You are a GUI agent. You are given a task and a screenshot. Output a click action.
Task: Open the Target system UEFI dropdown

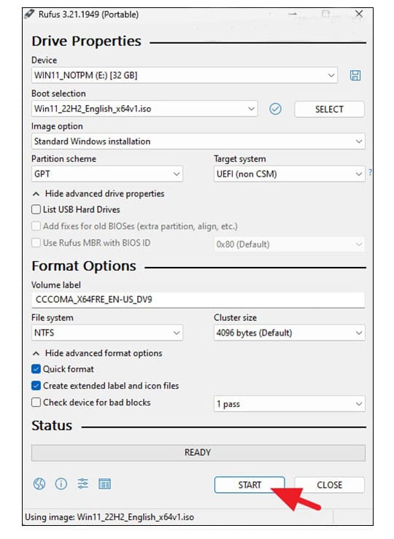(x=289, y=174)
